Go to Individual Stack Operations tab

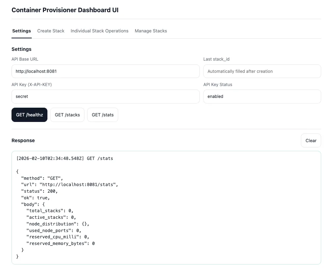pyautogui.click(x=99, y=31)
